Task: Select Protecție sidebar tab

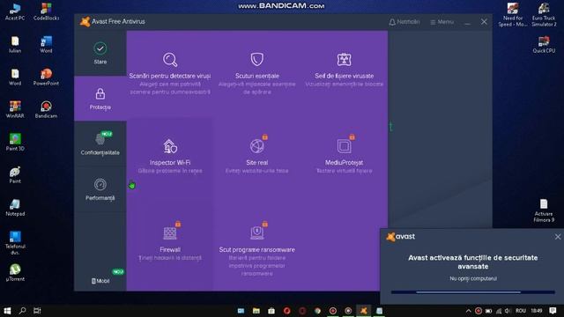Action: click(x=100, y=99)
